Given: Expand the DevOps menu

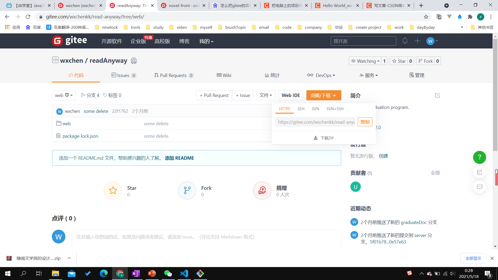Looking at the screenshot, I should [321, 75].
